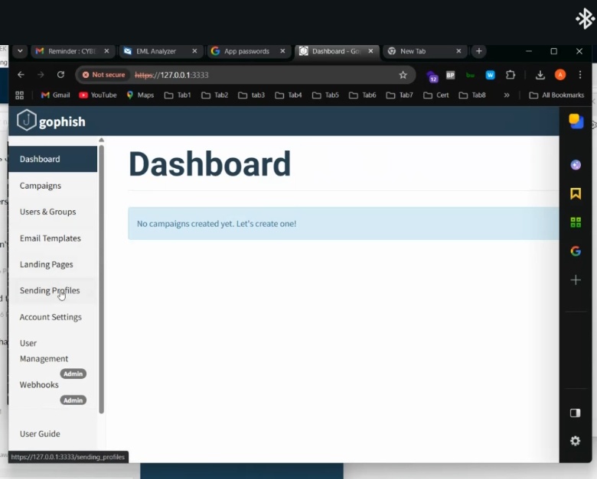This screenshot has width=597, height=479.
Task: Click the Not secure site indicator
Action: (104, 75)
